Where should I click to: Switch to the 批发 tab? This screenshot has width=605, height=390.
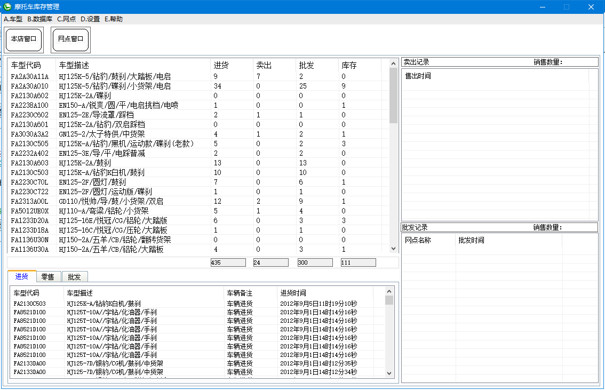tap(75, 277)
